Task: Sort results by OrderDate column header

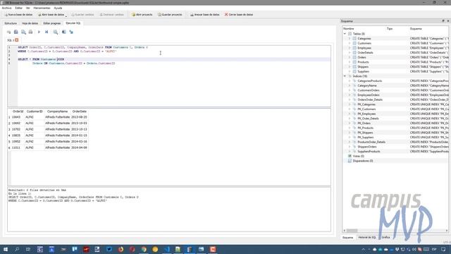Action: tap(80, 111)
